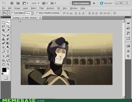Open the Layer menu

click(25, 8)
